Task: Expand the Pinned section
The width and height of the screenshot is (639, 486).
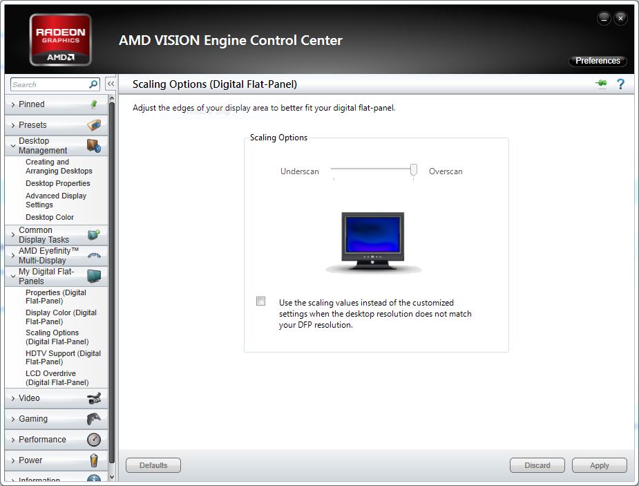Action: 13,104
